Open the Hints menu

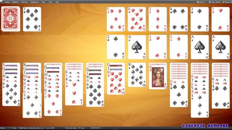[x=43, y=2]
